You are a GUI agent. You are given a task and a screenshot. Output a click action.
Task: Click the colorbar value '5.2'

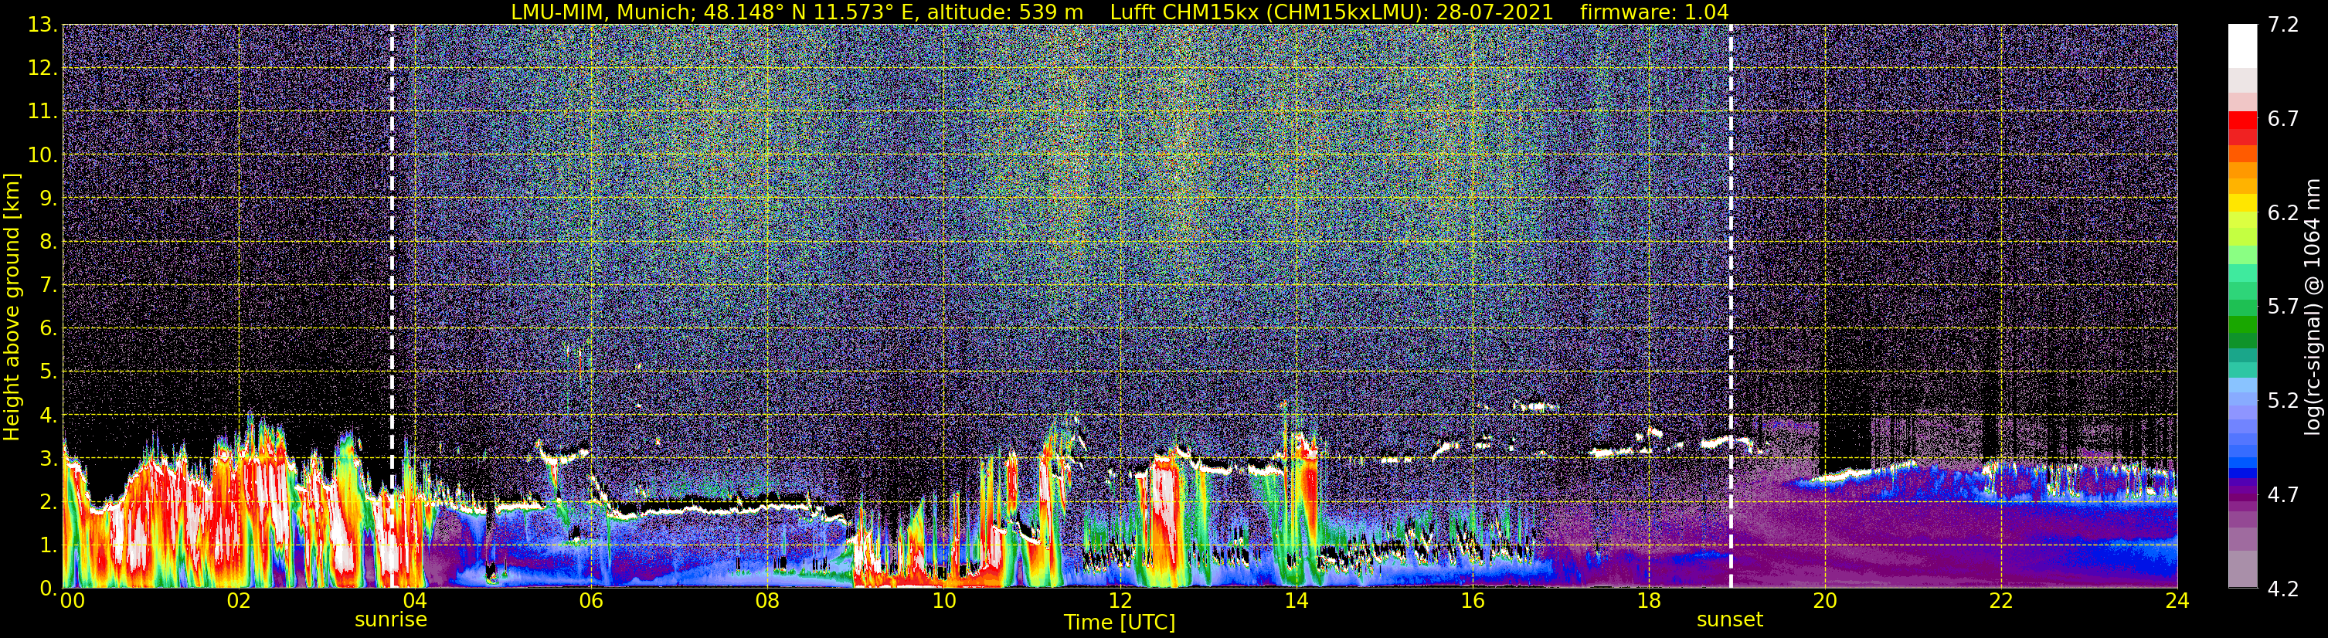click(x=2283, y=400)
